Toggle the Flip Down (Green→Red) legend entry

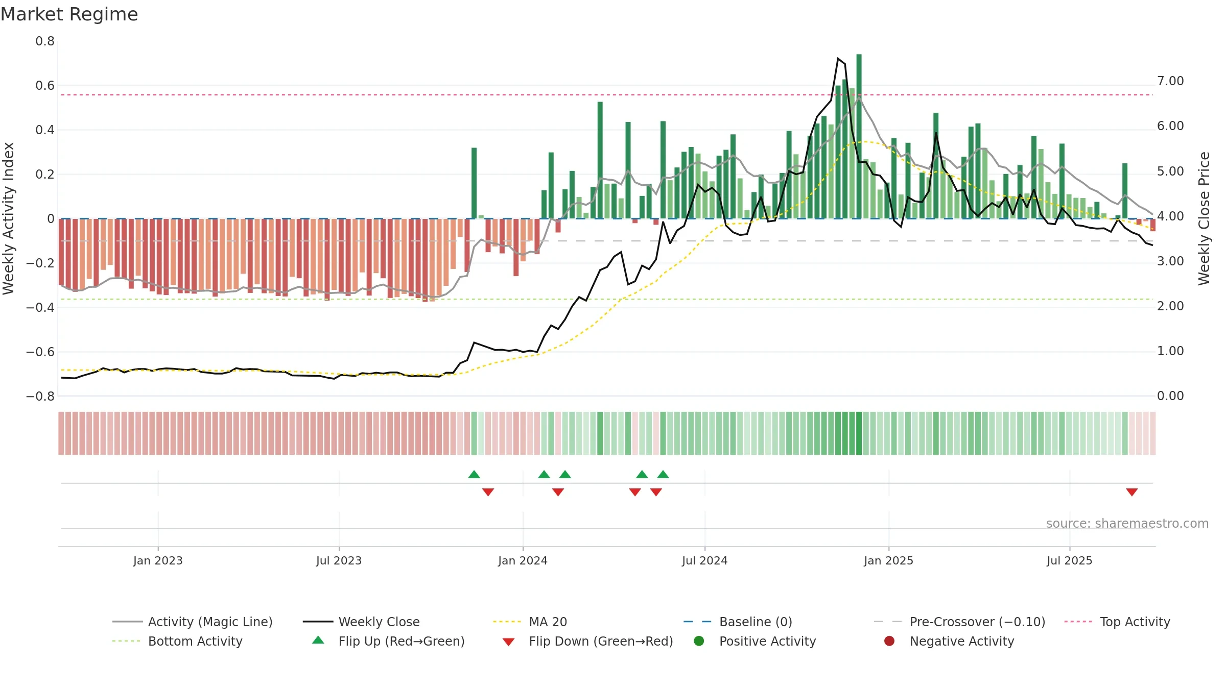(x=587, y=641)
